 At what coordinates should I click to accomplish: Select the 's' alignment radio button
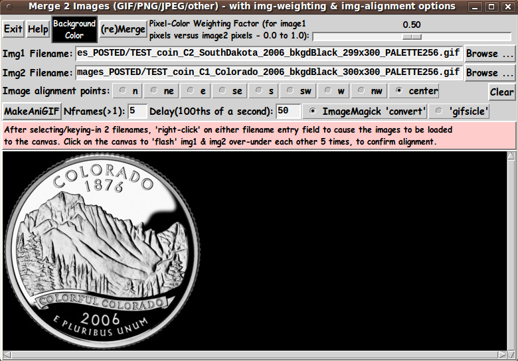pyautogui.click(x=264, y=91)
